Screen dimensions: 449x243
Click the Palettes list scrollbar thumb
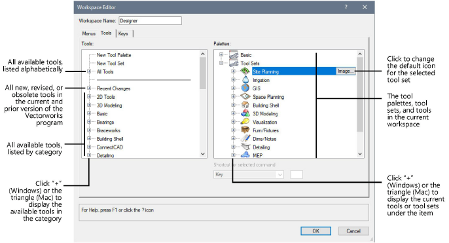pos(360,94)
